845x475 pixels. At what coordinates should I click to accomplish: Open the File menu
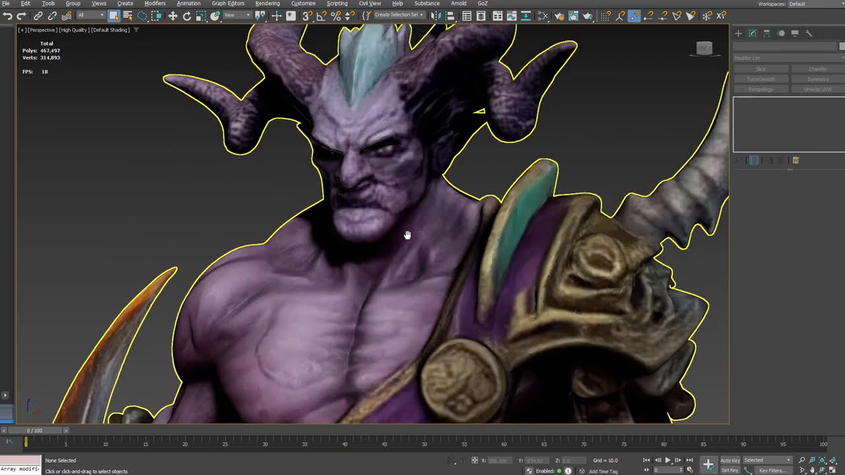tap(6, 3)
